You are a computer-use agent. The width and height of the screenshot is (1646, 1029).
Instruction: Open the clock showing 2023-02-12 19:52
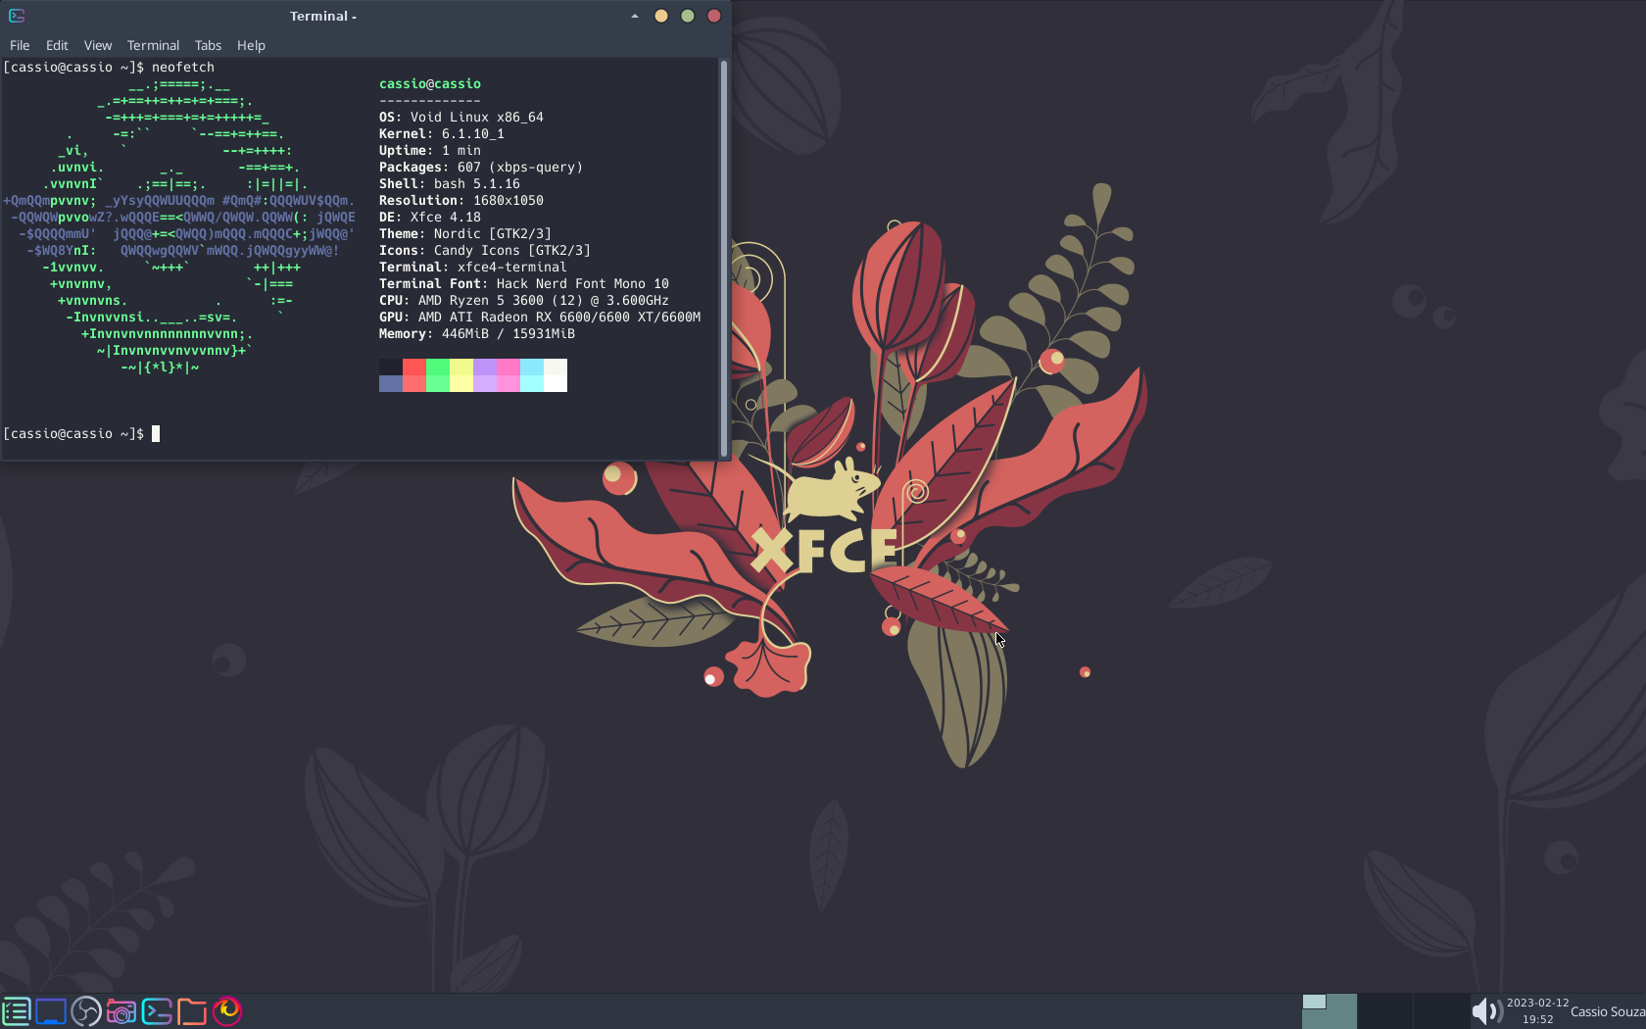tap(1537, 1010)
